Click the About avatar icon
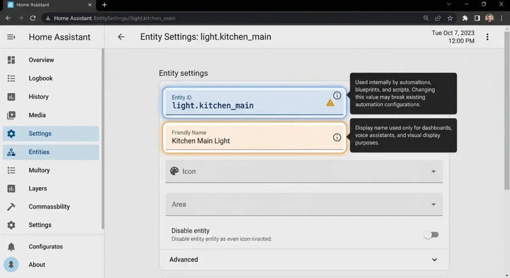 11,265
